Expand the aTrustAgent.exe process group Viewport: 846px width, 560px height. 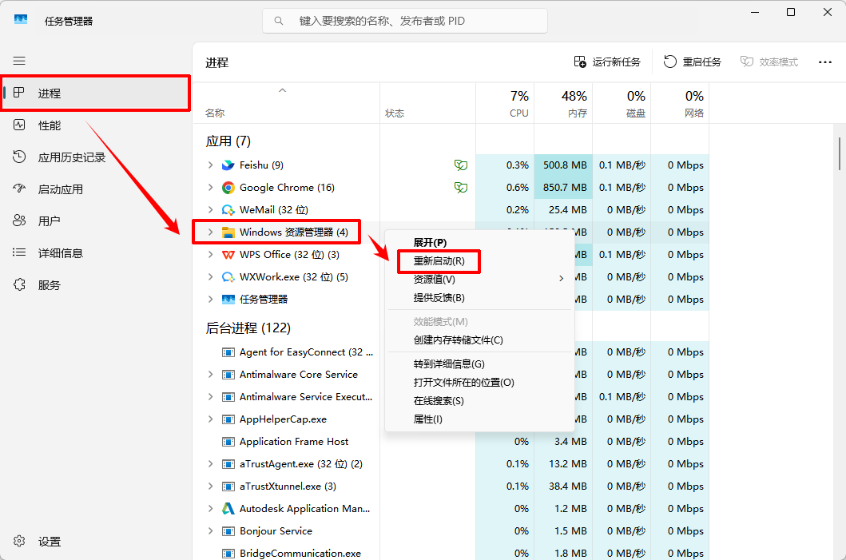(210, 464)
